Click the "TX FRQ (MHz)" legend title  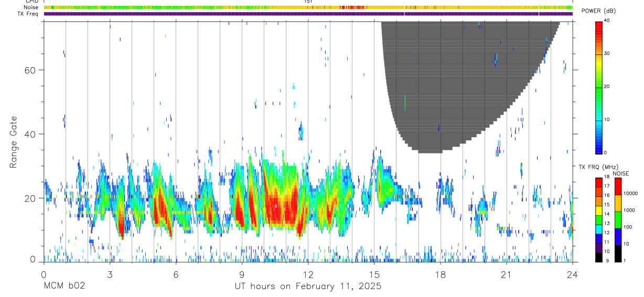pos(598,167)
